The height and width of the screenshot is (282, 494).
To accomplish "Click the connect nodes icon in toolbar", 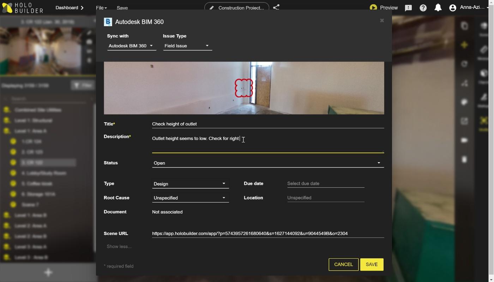I will [x=464, y=83].
